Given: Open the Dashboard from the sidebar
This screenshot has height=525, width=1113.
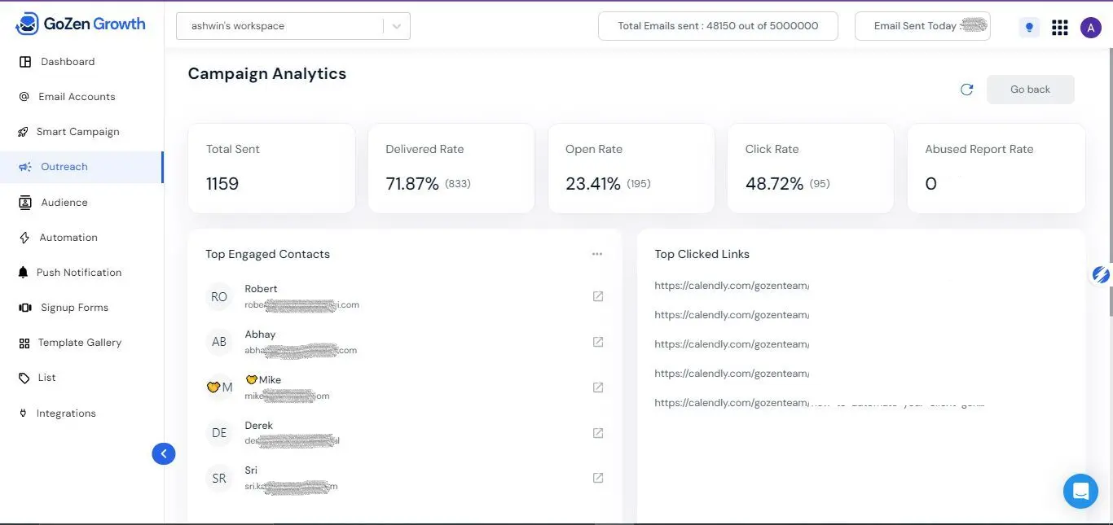Looking at the screenshot, I should 68,61.
